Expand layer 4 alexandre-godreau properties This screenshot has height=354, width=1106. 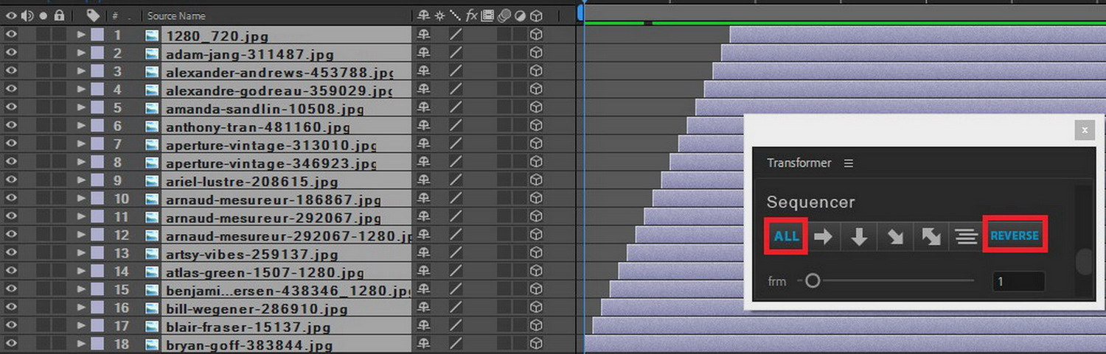[81, 90]
